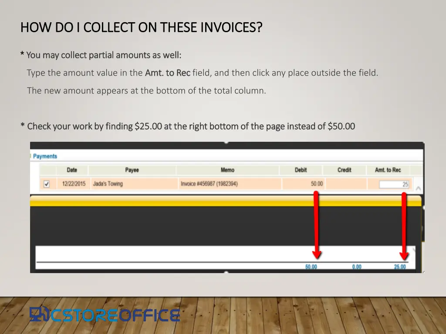
Task: Click the 50.00 debit total
Action: pyautogui.click(x=311, y=267)
